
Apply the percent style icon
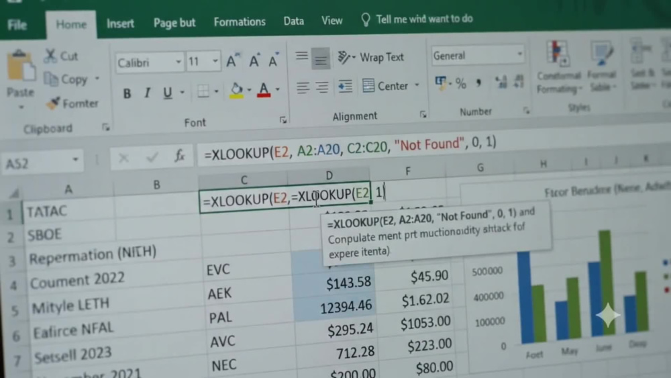[461, 83]
